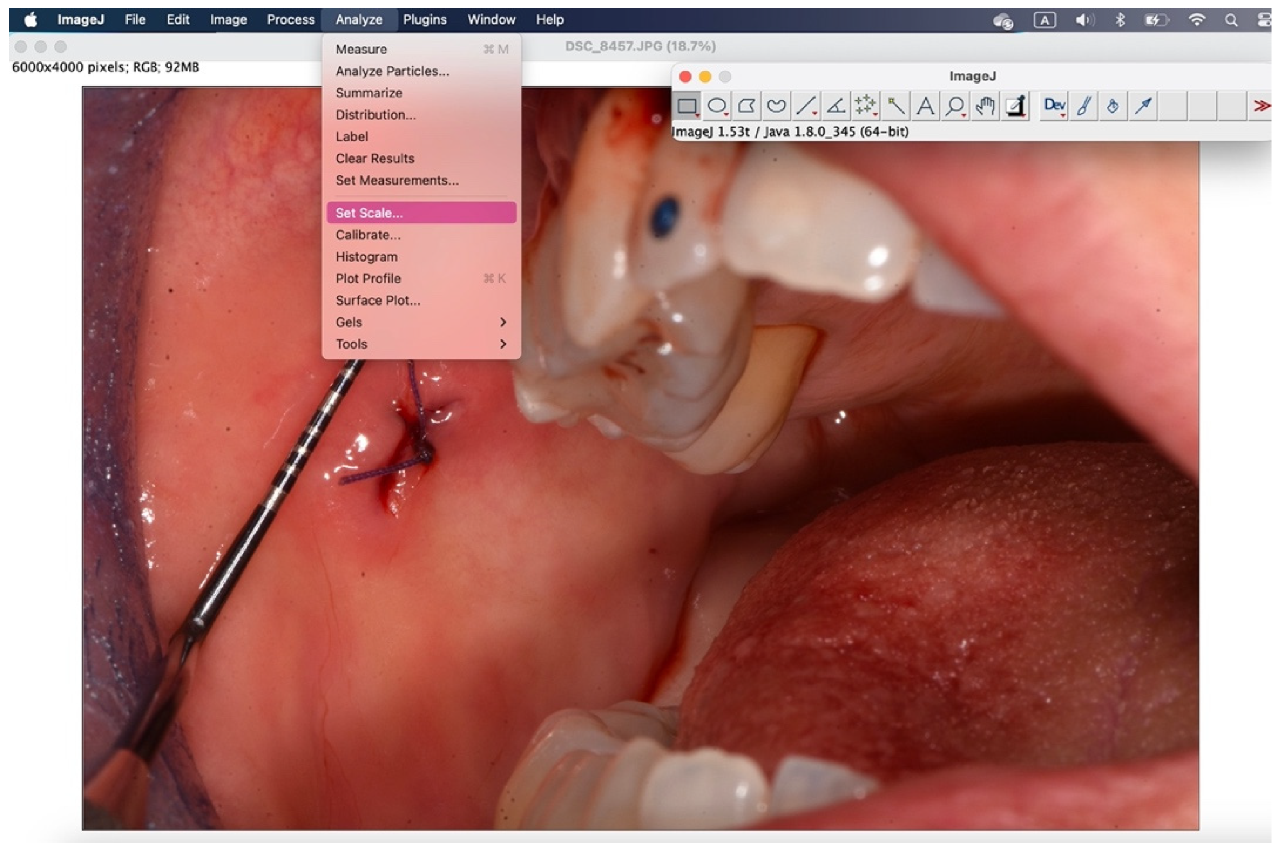The height and width of the screenshot is (853, 1280).
Task: Select the Hand scrolling tool
Action: pos(985,105)
